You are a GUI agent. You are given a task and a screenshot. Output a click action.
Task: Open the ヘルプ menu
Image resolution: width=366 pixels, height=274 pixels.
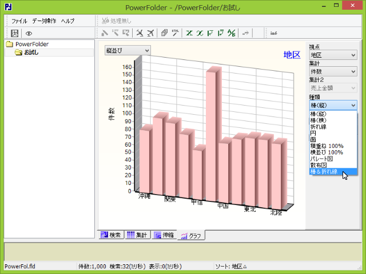tap(67, 21)
